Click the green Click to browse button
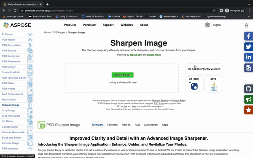 click(x=122, y=75)
